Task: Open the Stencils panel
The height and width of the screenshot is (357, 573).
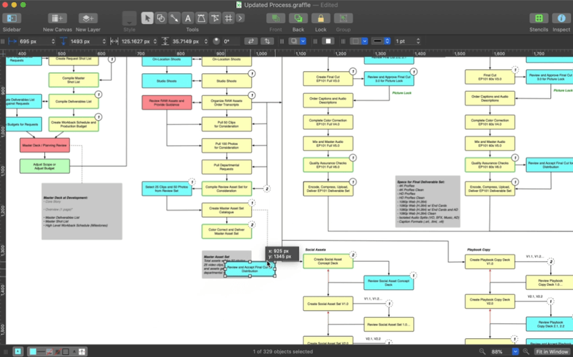Action: click(538, 18)
